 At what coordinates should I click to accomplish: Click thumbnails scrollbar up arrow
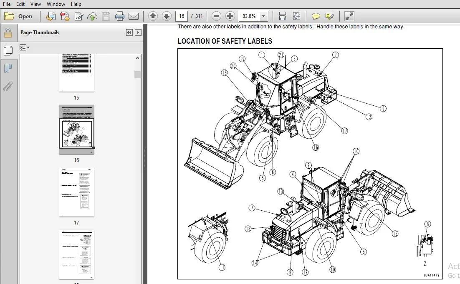point(137,58)
